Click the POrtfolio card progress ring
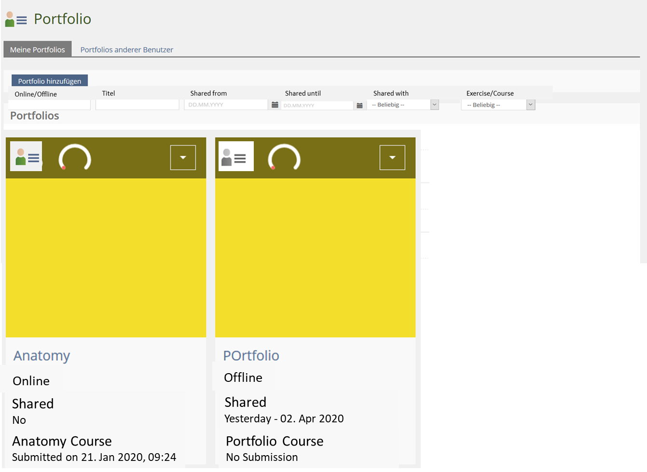 [x=284, y=159]
